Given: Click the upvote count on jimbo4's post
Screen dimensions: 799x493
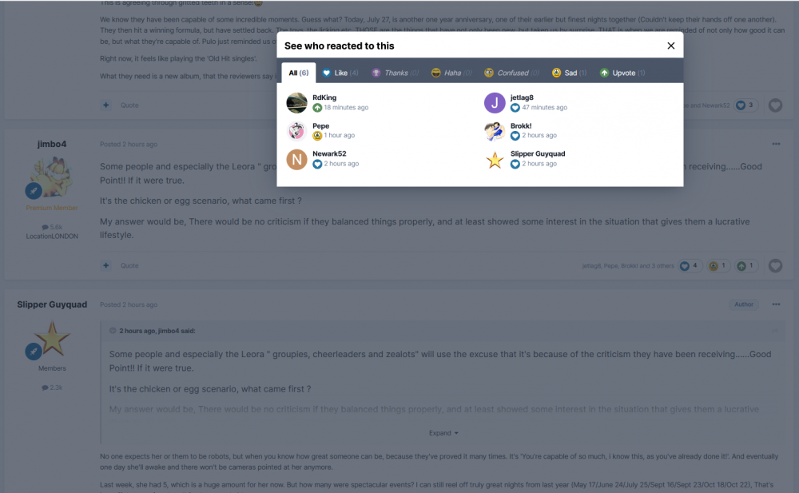Looking at the screenshot, I should [746, 266].
